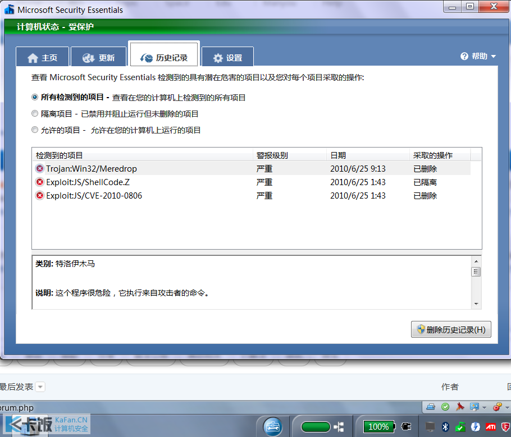Click the Bluetooth tray icon
The width and height of the screenshot is (511, 437).
(x=445, y=426)
